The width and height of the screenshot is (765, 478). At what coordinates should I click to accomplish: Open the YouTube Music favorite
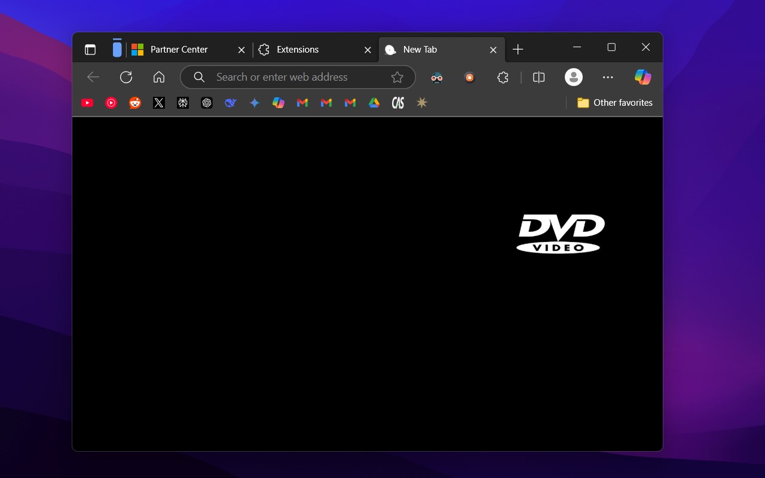(x=111, y=103)
